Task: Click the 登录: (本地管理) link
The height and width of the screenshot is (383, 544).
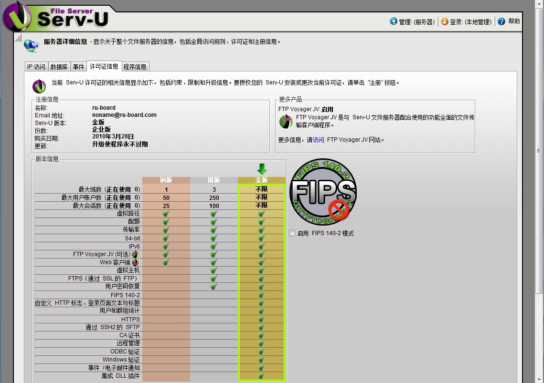Action: tap(470, 22)
